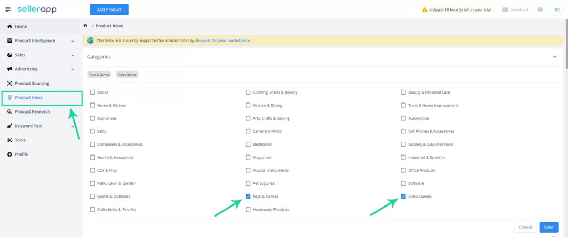This screenshot has height=237, width=568.
Task: Click Request for your marketplace link
Action: click(222, 40)
